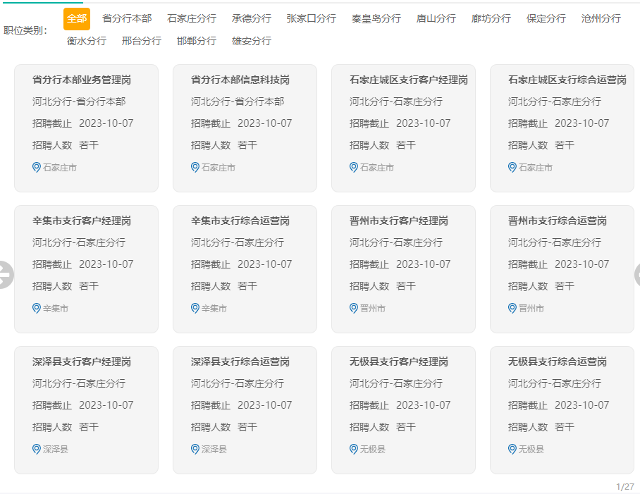Image resolution: width=640 pixels, height=494 pixels.
Task: Filter jobs by 沧州分行
Action: pos(601,19)
